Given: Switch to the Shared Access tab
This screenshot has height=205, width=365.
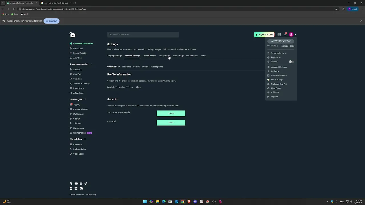Looking at the screenshot, I should click(149, 56).
